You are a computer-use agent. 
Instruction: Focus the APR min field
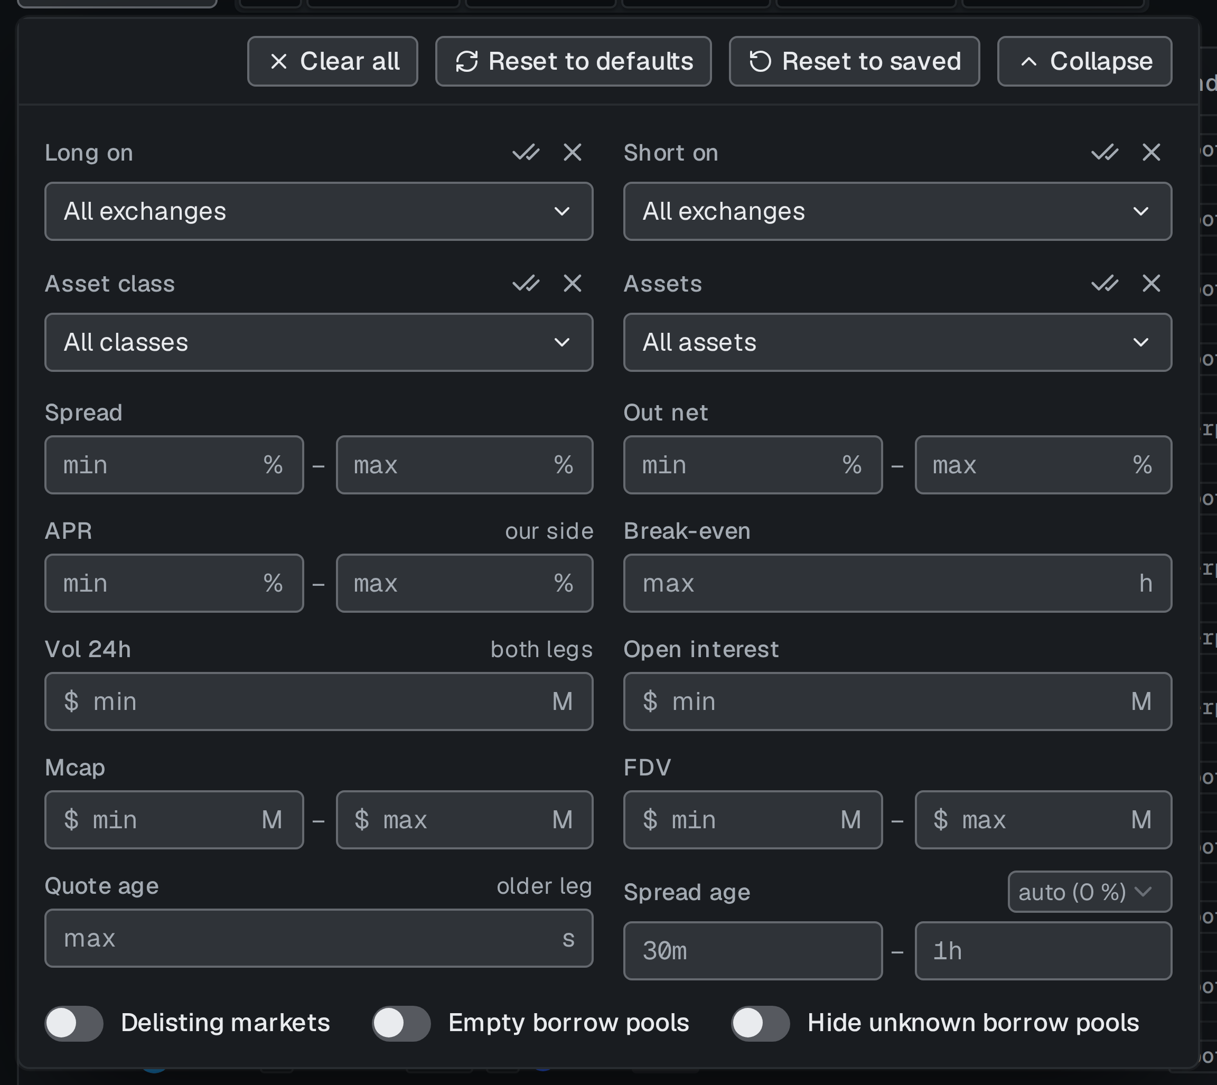click(174, 583)
